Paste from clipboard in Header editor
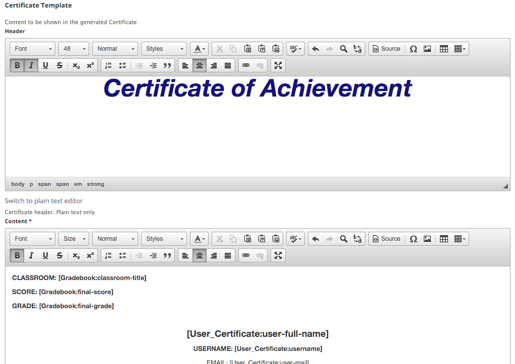The height and width of the screenshot is (364, 515). point(247,49)
